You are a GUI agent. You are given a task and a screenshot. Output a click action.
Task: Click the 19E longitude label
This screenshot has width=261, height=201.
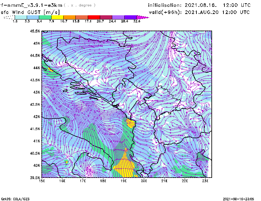coord(124,181)
